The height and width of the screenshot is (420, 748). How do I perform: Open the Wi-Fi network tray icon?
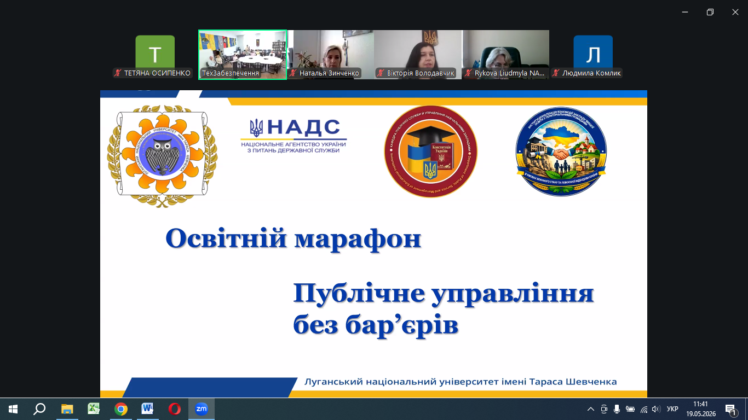(x=643, y=409)
